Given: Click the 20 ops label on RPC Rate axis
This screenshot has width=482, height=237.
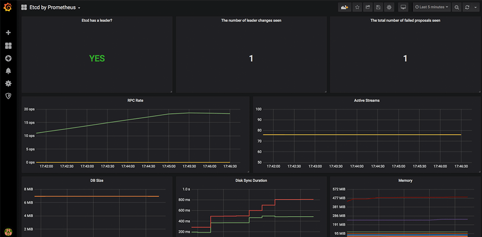Looking at the screenshot, I should [30, 109].
